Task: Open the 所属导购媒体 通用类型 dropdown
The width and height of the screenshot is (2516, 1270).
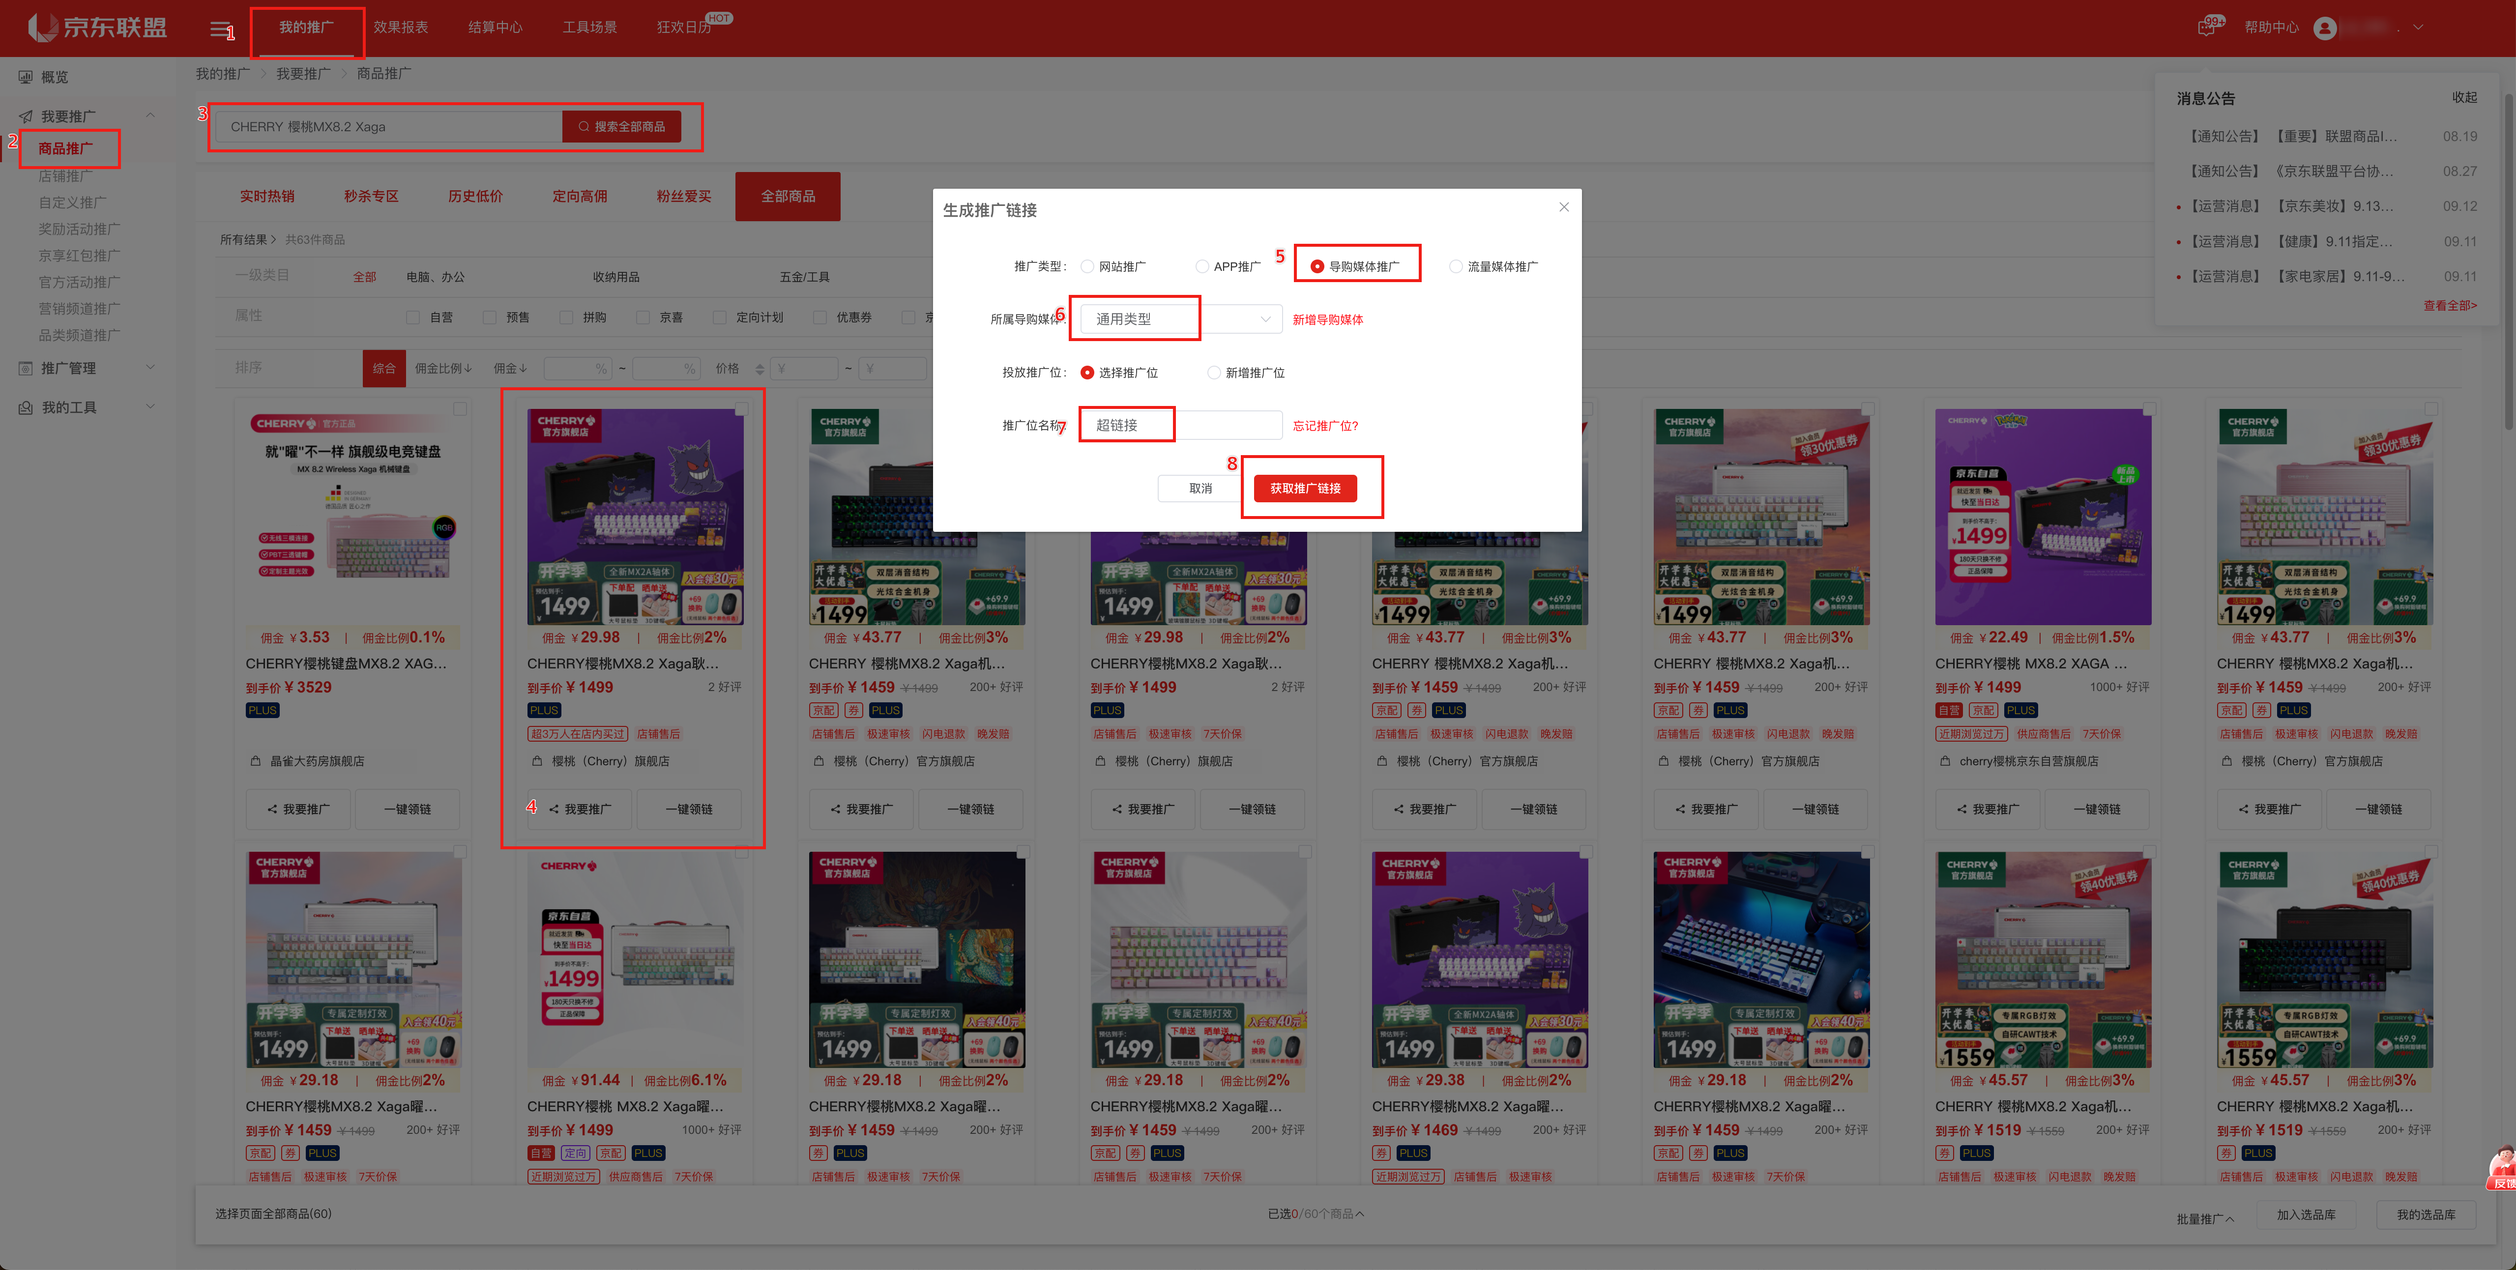Action: pos(1180,319)
